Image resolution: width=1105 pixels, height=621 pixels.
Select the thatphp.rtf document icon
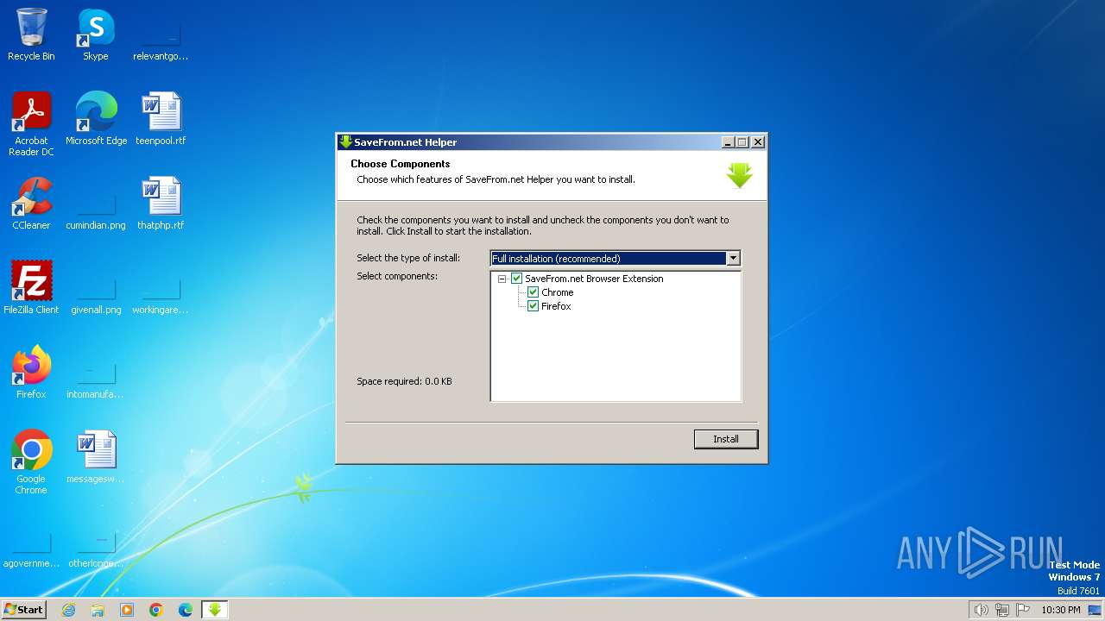[x=161, y=204]
